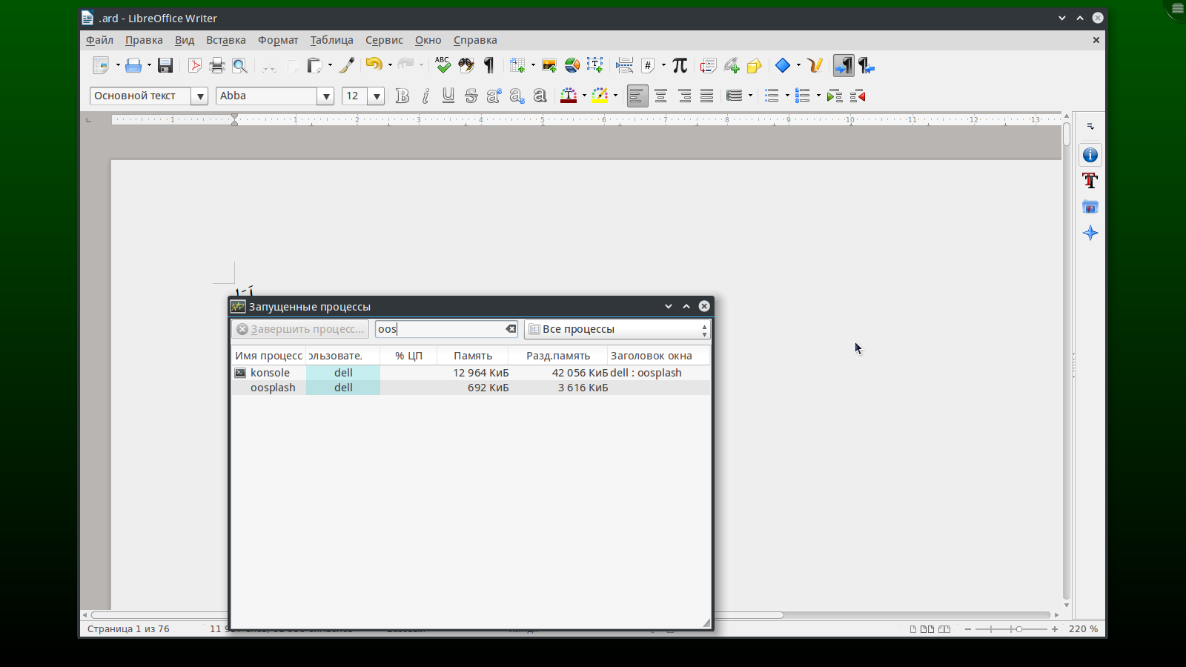Screen dimensions: 1186x667
Task: Select the oosplash process row
Action: pyautogui.click(x=471, y=388)
